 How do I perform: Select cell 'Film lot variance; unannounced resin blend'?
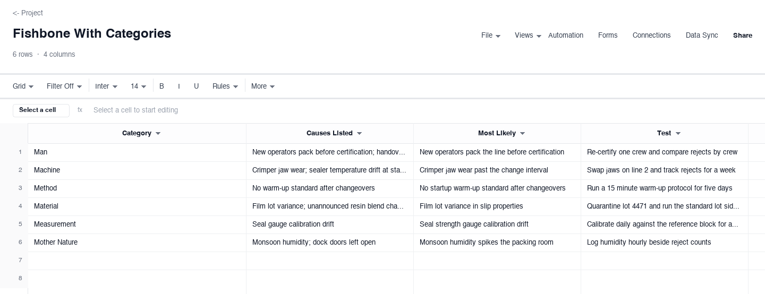pyautogui.click(x=330, y=206)
